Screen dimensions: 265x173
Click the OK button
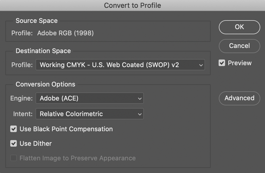239,27
